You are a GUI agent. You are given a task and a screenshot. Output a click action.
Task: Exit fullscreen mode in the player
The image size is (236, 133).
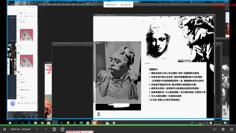[x=232, y=129]
